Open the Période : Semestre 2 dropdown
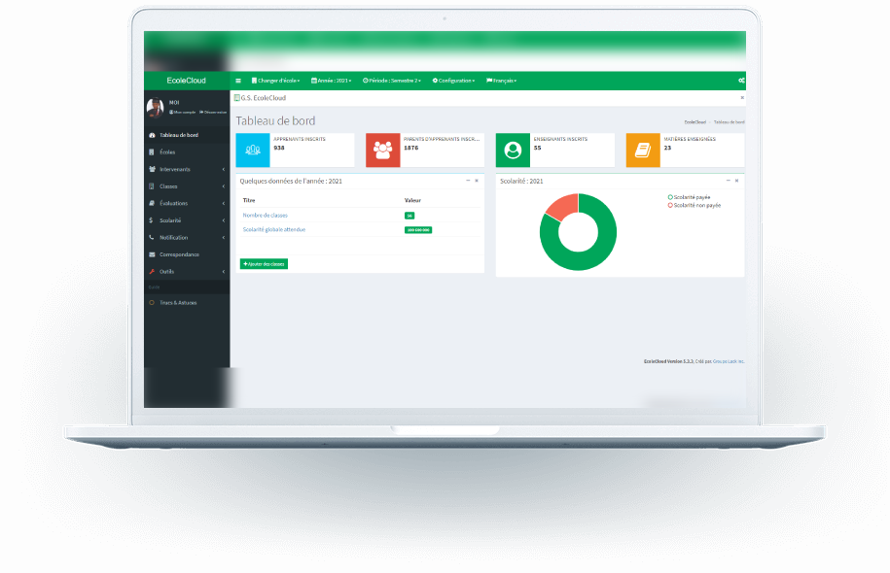This screenshot has width=890, height=573. coord(391,81)
